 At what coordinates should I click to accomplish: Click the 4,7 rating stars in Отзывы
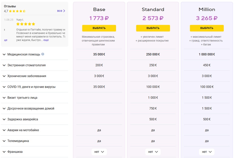click(17, 11)
